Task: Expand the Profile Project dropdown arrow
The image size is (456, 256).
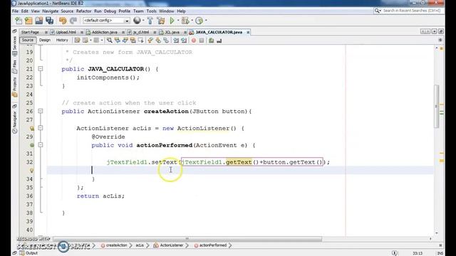Action: pyautogui.click(x=206, y=21)
